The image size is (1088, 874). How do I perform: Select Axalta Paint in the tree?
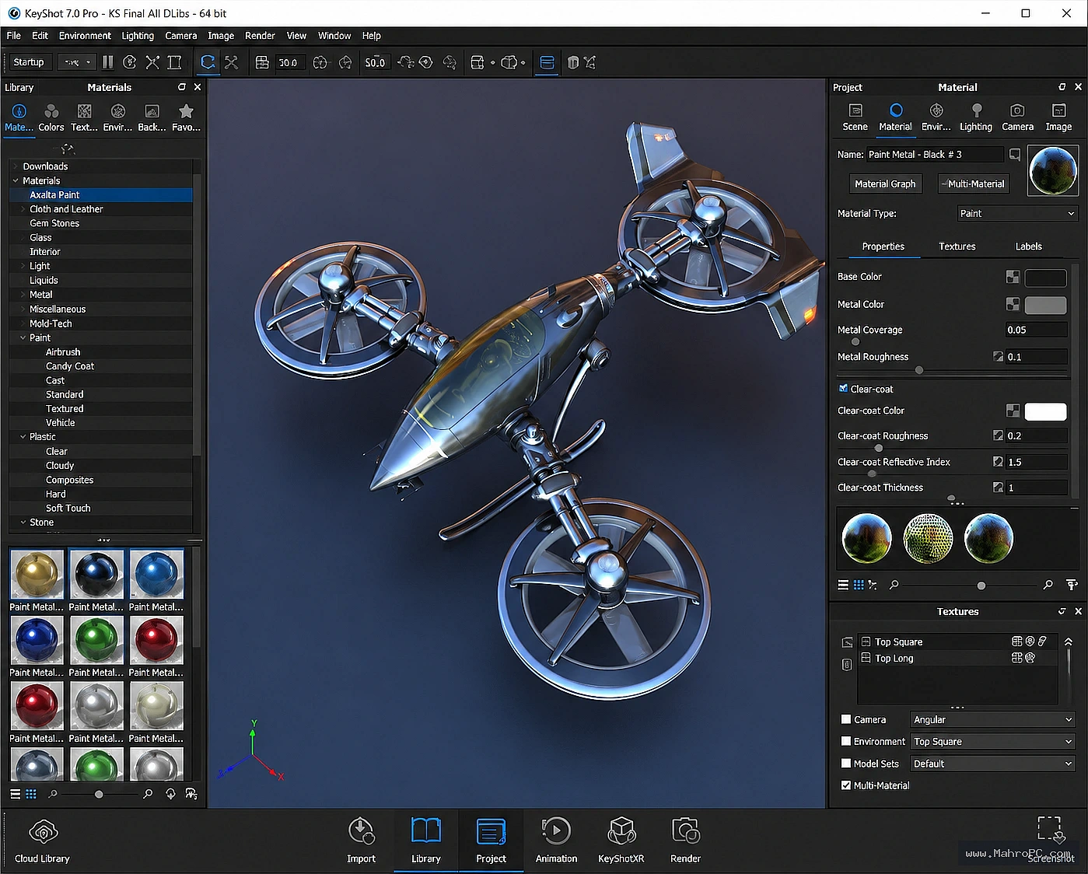[101, 195]
